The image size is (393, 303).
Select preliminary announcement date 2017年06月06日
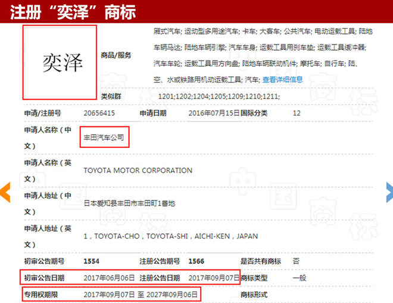click(x=109, y=278)
